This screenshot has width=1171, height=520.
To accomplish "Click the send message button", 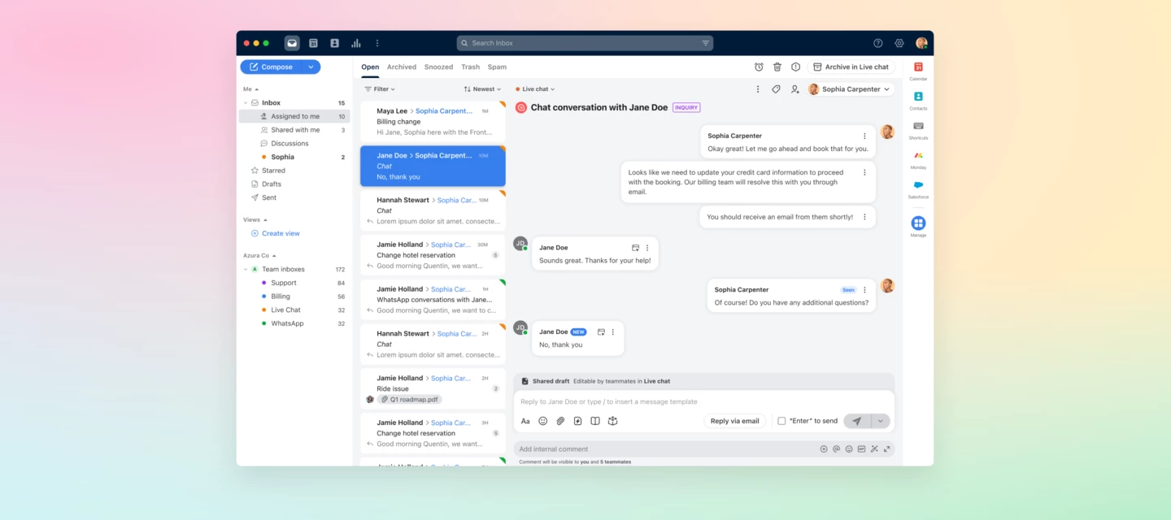I will click(x=856, y=421).
